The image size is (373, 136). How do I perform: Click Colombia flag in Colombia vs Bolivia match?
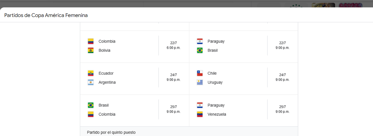(90, 41)
